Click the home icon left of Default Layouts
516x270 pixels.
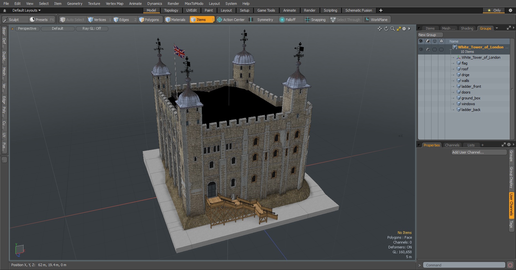click(x=5, y=10)
